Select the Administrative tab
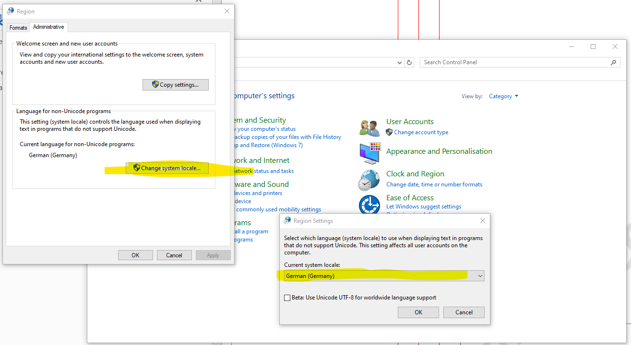The image size is (631, 345). point(48,27)
